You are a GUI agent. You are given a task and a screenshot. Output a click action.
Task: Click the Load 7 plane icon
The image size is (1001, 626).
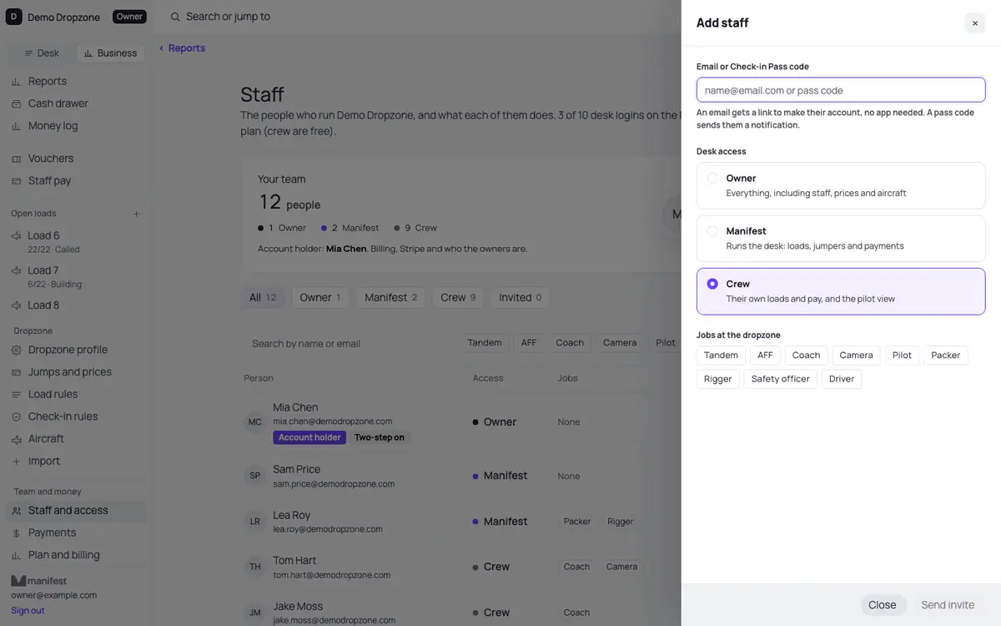point(16,271)
